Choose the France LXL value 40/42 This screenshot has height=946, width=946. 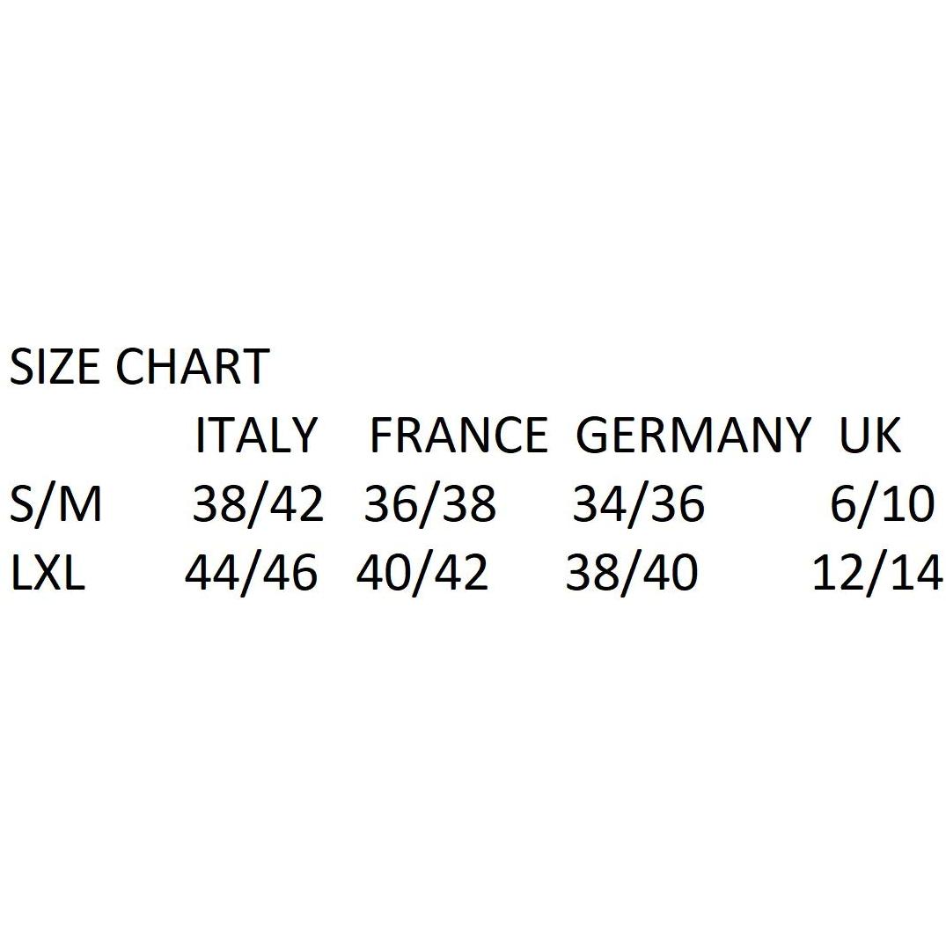coord(422,574)
